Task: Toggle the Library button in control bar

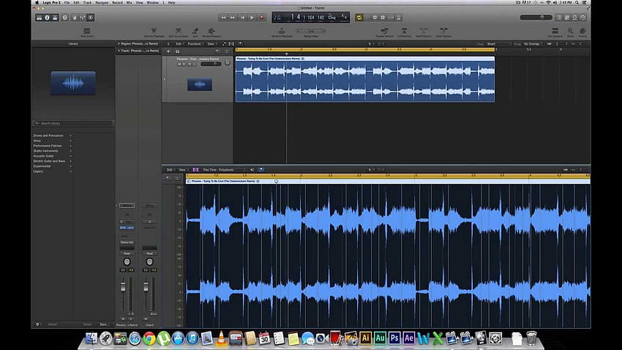Action: (40, 18)
